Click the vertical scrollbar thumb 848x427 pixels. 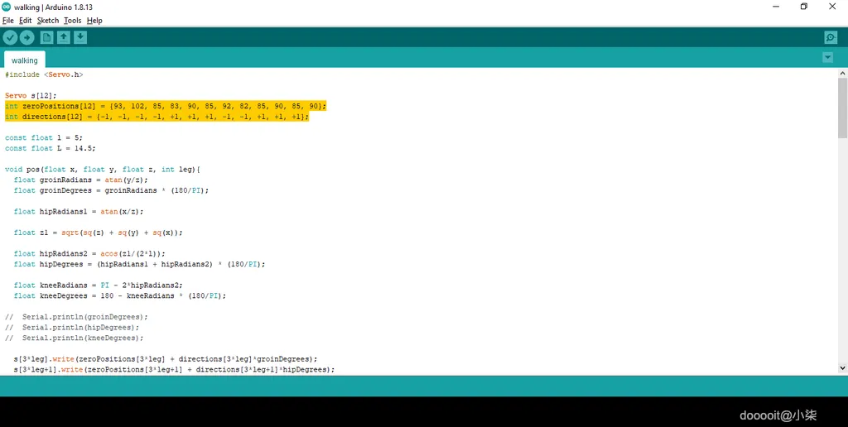(842, 108)
